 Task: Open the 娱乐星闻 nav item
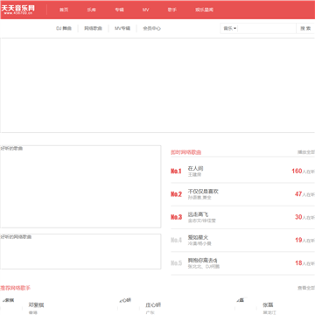[205, 10]
